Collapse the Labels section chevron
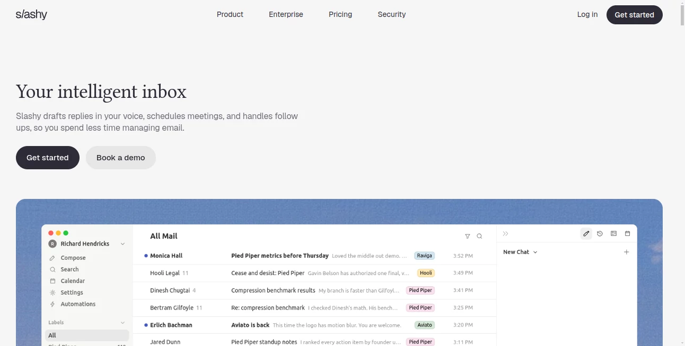The height and width of the screenshot is (346, 685). point(122,323)
